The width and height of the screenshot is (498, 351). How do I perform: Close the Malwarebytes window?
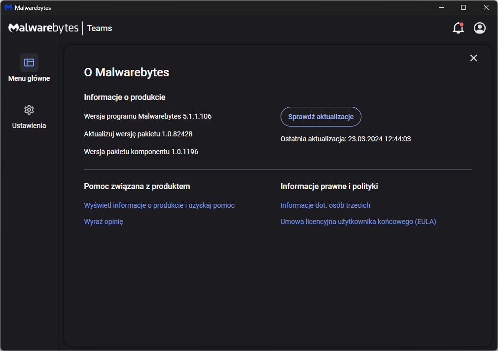pyautogui.click(x=486, y=7)
